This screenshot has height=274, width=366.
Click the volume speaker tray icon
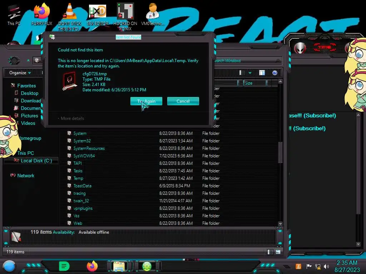[x=326, y=266]
